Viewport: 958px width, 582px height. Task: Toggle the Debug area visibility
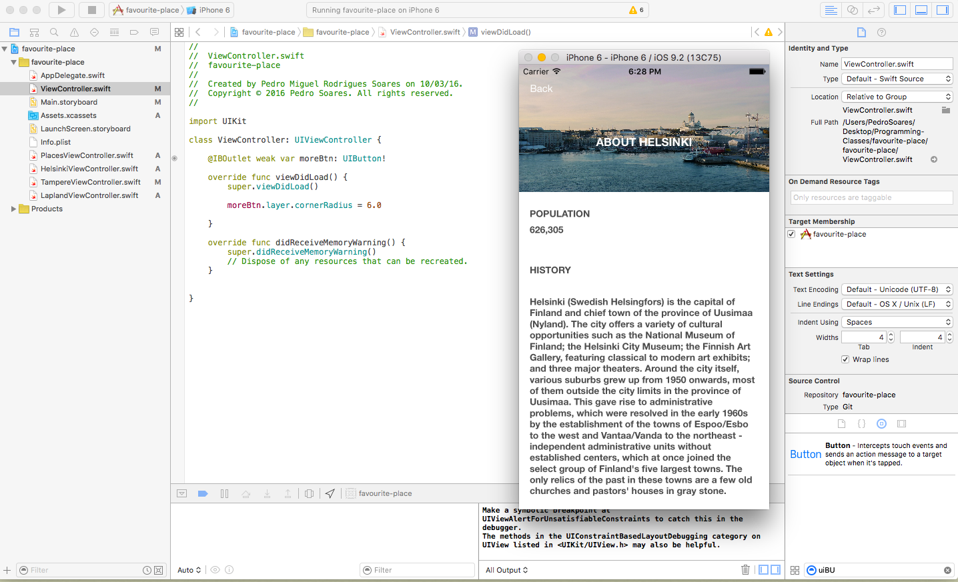(921, 10)
